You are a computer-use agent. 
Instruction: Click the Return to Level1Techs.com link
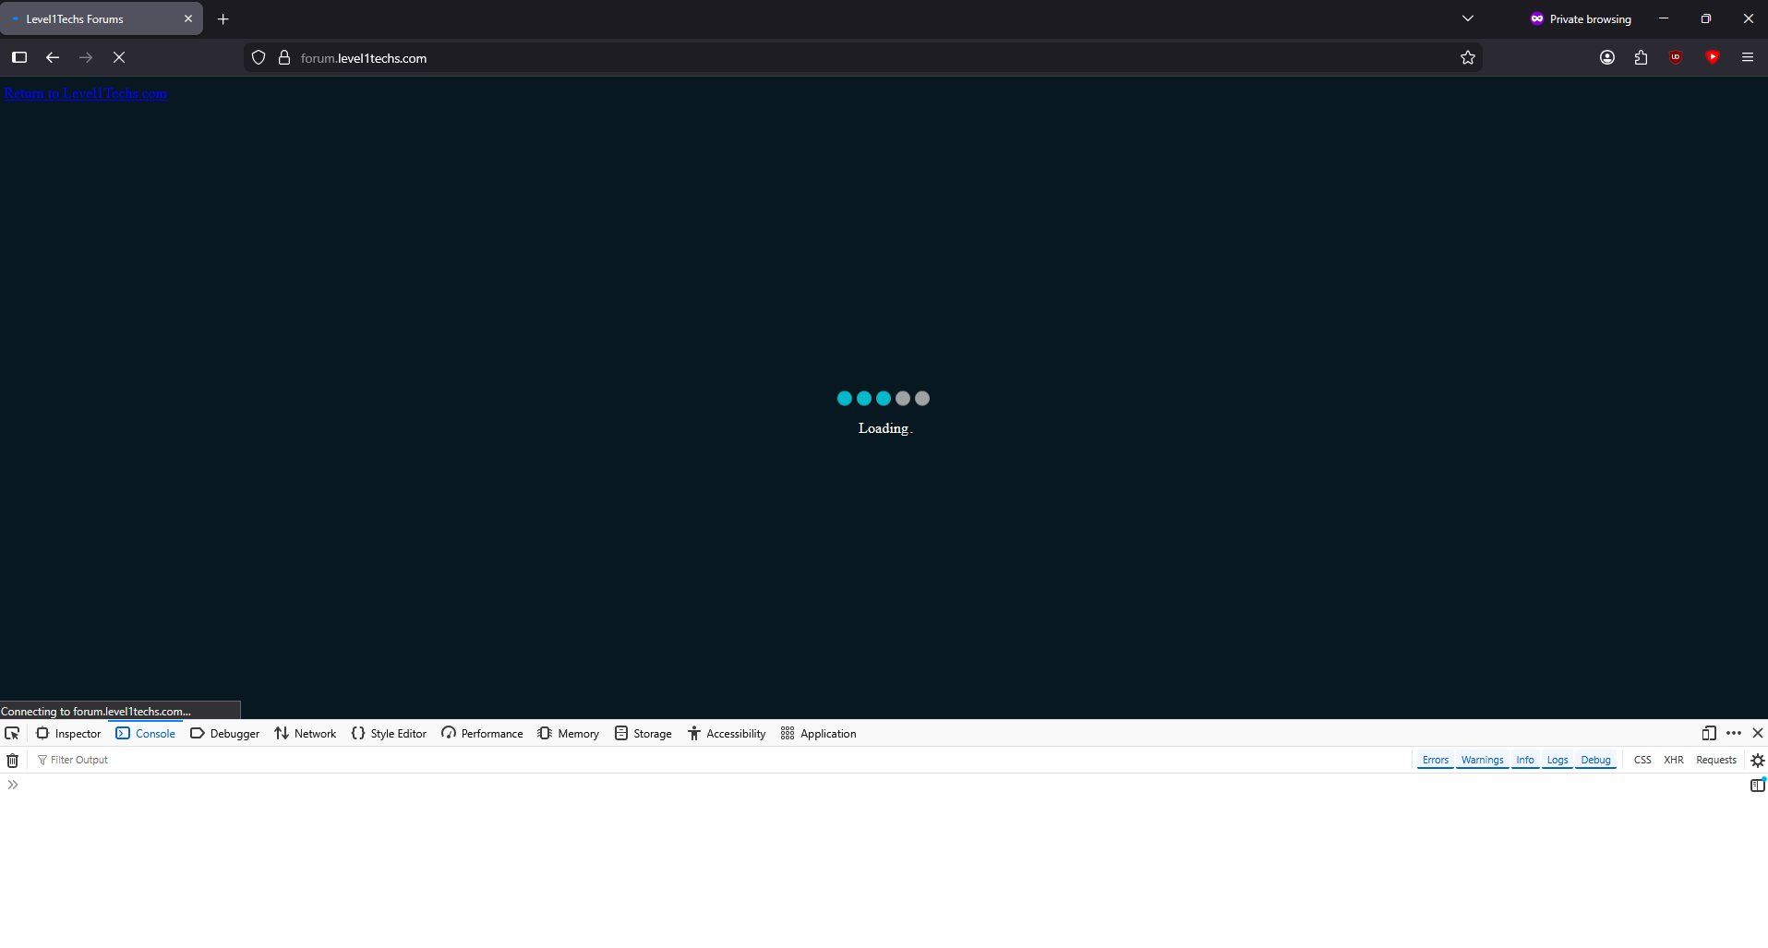[x=86, y=93]
